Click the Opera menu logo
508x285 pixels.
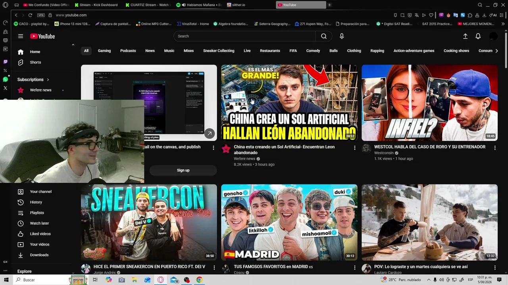click(x=5, y=5)
